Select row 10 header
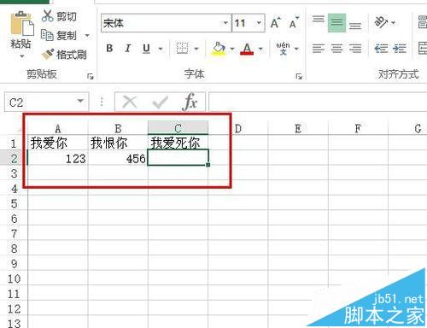This screenshot has width=427, height=328. point(14,278)
